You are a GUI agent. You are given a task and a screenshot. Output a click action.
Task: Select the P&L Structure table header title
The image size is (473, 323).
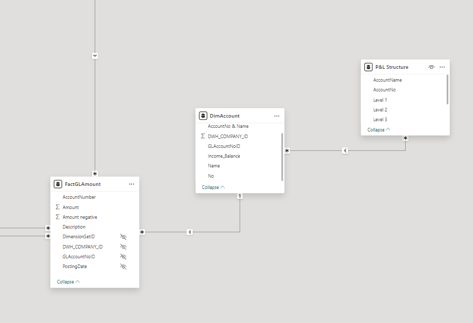(392, 67)
